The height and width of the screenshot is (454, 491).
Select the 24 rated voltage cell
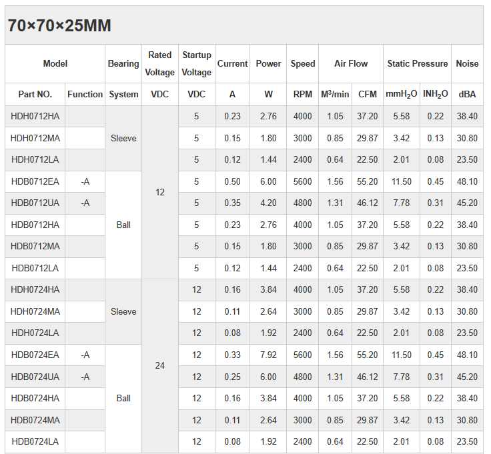[x=160, y=366]
